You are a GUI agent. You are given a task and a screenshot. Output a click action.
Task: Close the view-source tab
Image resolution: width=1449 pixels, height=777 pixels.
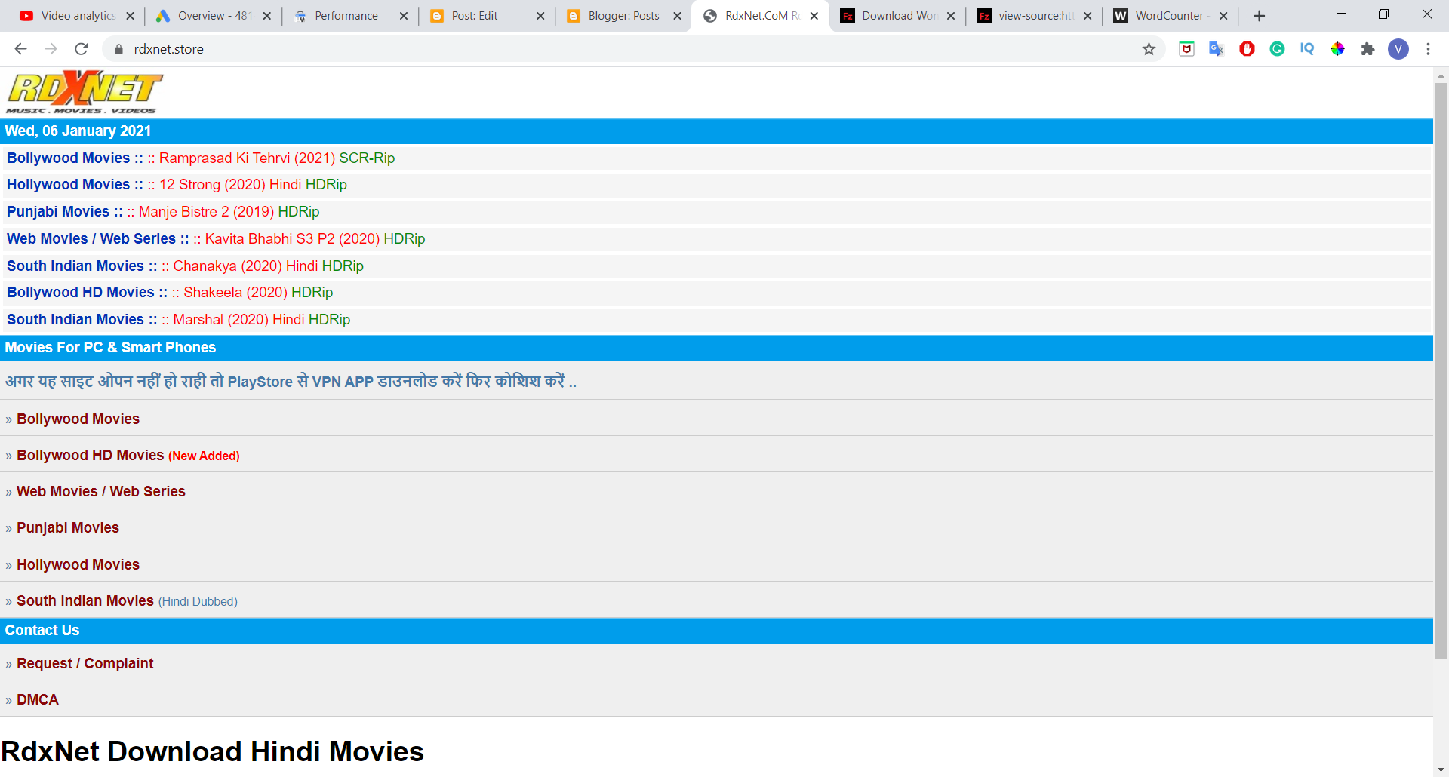[1087, 16]
